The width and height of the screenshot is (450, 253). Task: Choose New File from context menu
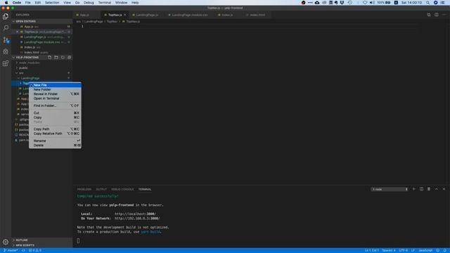[x=55, y=85]
